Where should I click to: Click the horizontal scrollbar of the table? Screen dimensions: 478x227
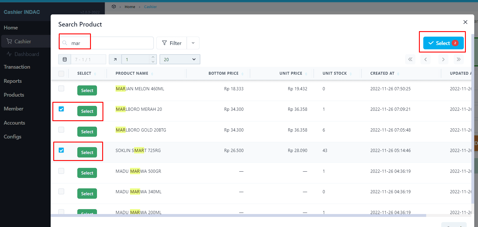(238, 215)
